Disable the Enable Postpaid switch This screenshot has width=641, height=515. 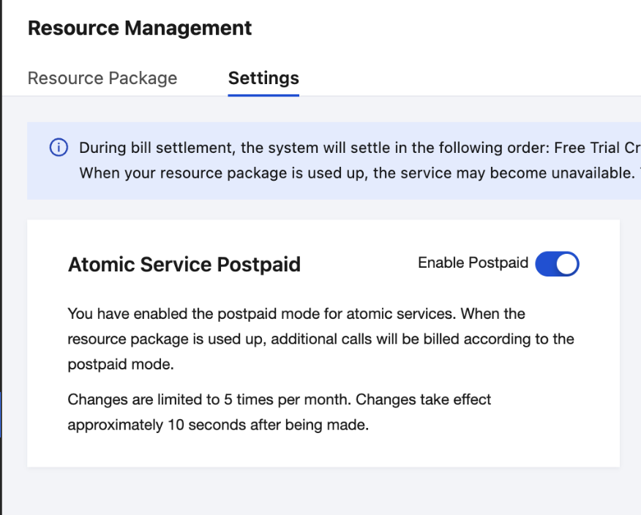point(557,263)
